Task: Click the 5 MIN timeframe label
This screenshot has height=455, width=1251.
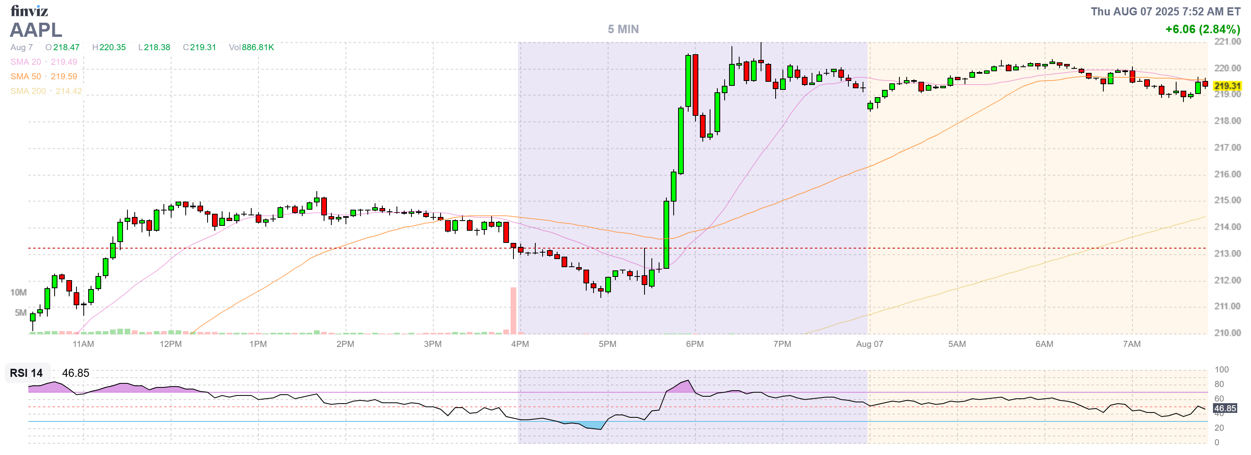Action: point(623,29)
